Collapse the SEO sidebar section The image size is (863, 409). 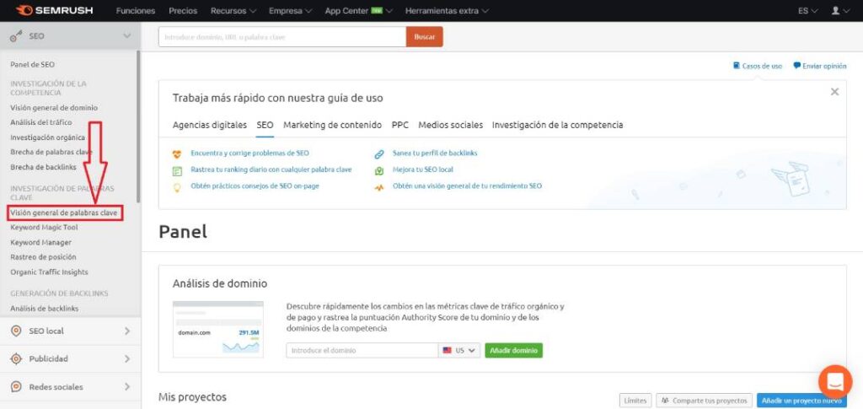click(x=127, y=35)
